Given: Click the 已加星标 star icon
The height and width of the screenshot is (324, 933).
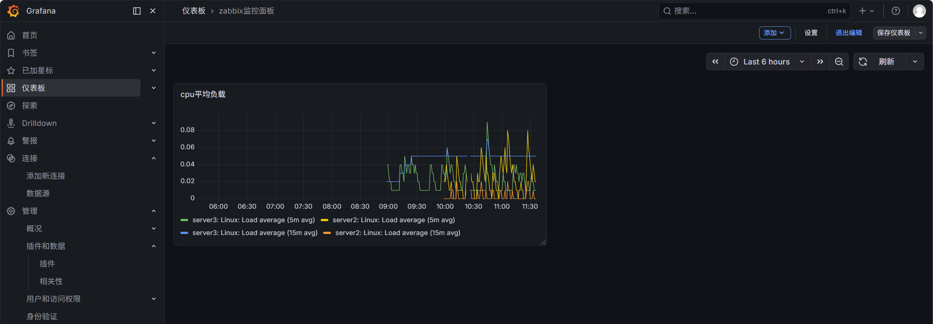Looking at the screenshot, I should click(x=11, y=70).
